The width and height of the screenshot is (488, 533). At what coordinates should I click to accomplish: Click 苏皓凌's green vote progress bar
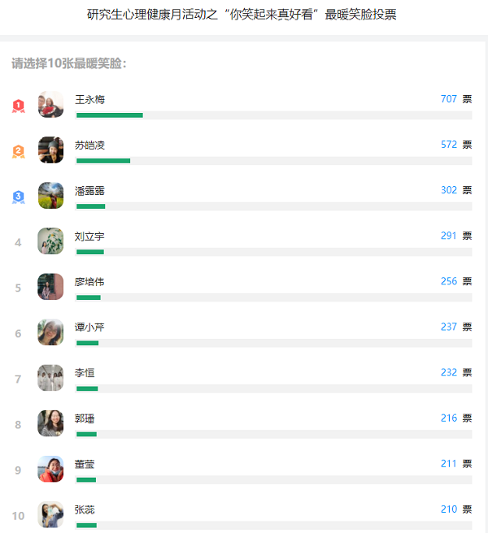coord(103,161)
